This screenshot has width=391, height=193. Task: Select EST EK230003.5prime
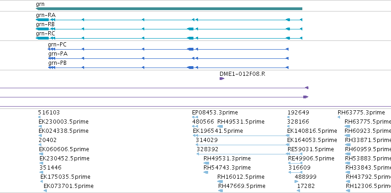pyautogui.click(x=63, y=122)
